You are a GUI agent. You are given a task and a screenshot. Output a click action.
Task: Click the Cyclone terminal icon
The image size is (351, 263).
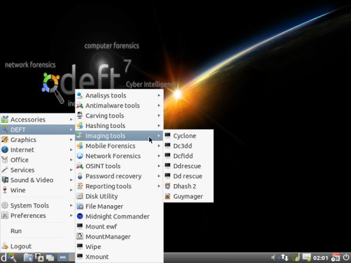167,136
